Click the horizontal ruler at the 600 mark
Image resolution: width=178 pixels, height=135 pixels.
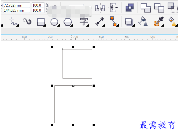click(x=127, y=37)
